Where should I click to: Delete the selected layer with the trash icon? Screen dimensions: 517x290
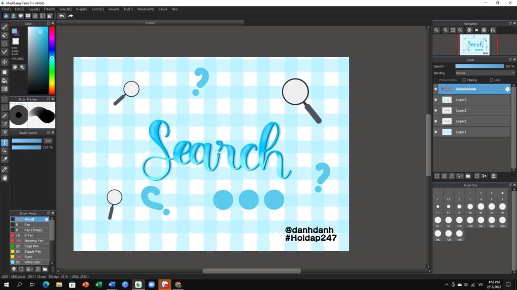pyautogui.click(x=494, y=176)
